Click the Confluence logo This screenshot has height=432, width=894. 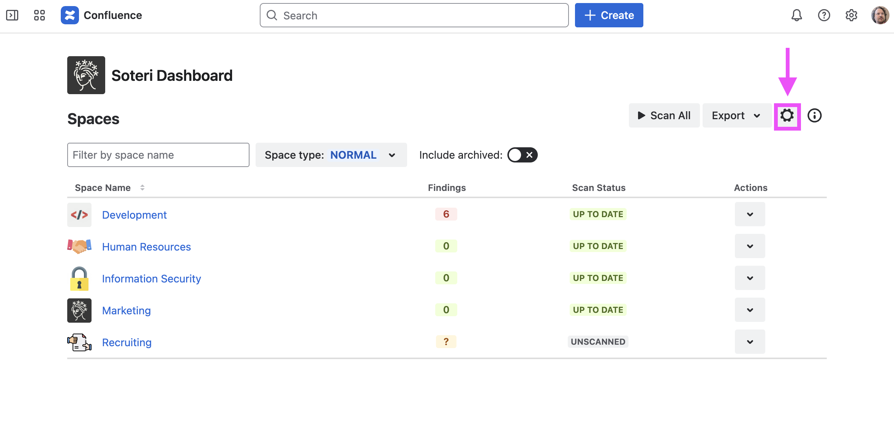[x=101, y=15]
